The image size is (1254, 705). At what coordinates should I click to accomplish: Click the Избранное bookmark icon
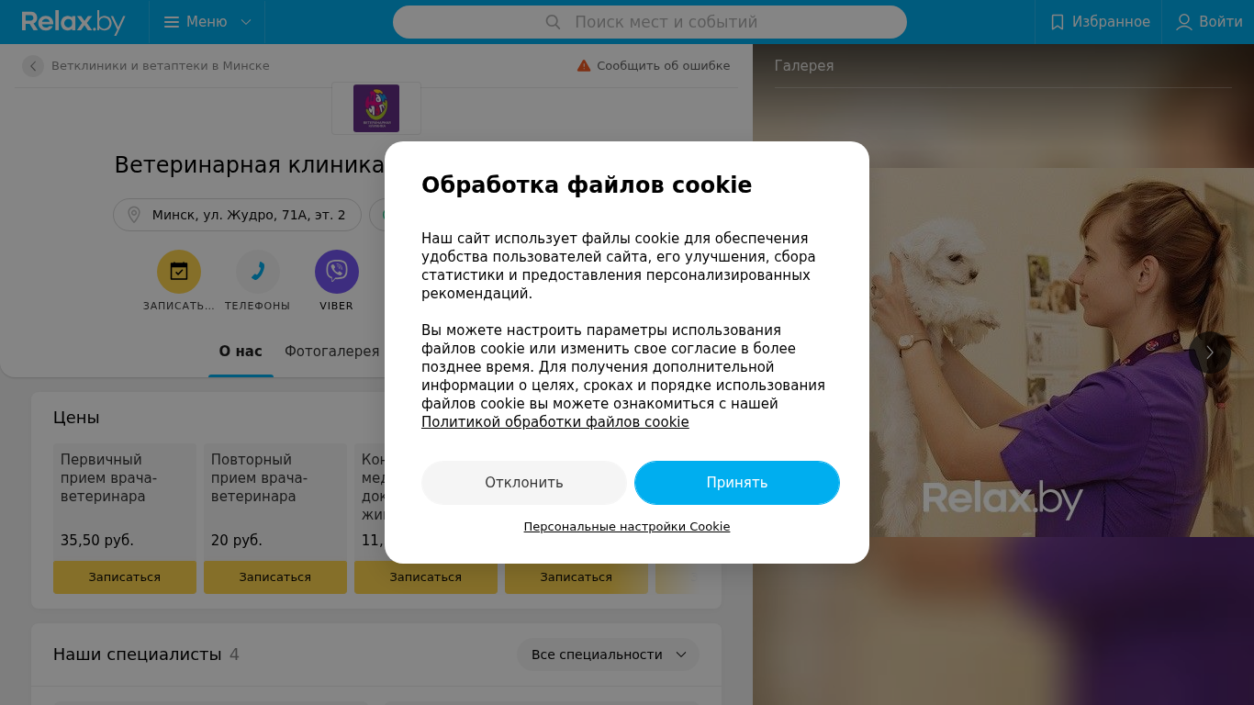(x=1058, y=22)
